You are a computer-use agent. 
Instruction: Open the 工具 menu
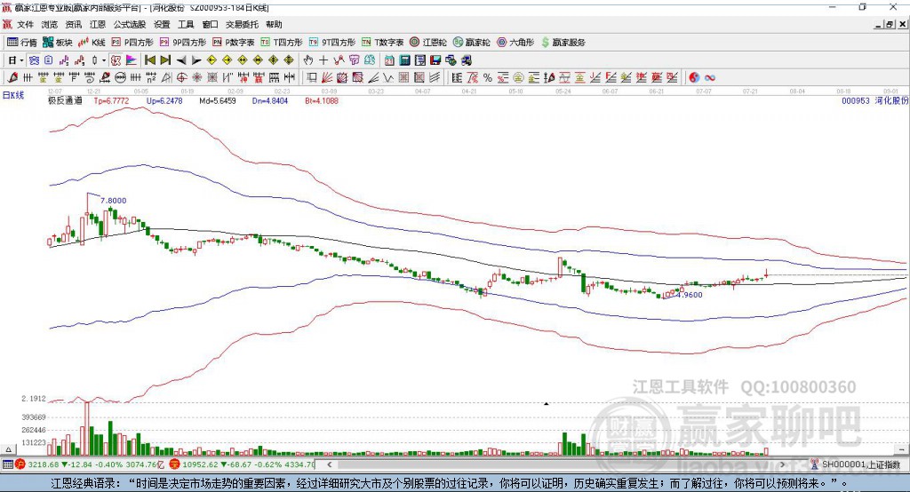pyautogui.click(x=186, y=24)
